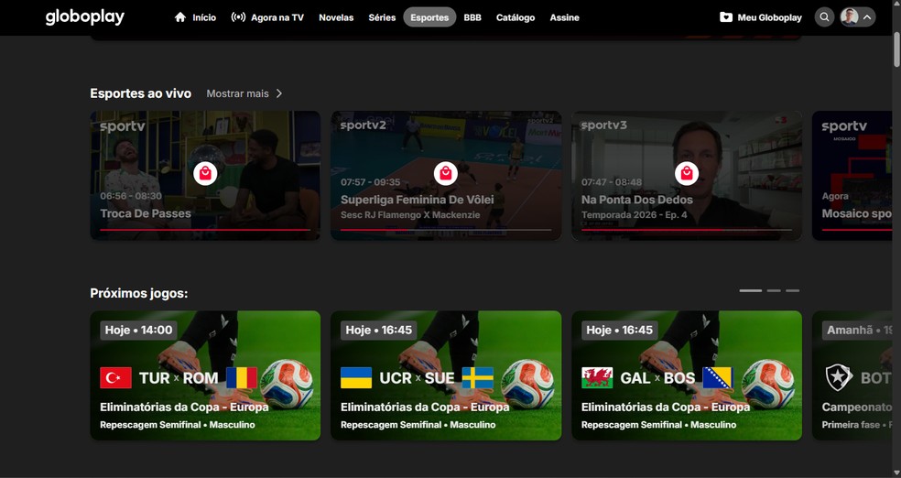
Task: Click the Próximos jogos heading
Action: click(139, 294)
